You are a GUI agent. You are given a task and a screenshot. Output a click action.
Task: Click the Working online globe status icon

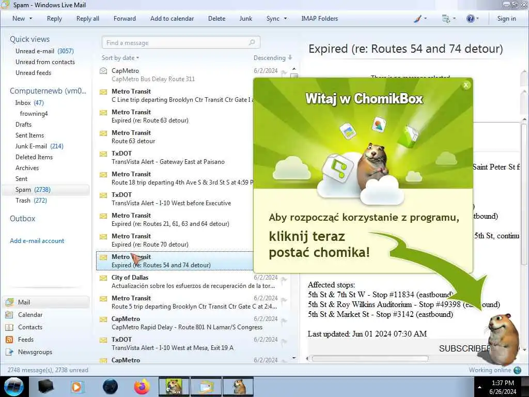[x=518, y=370]
